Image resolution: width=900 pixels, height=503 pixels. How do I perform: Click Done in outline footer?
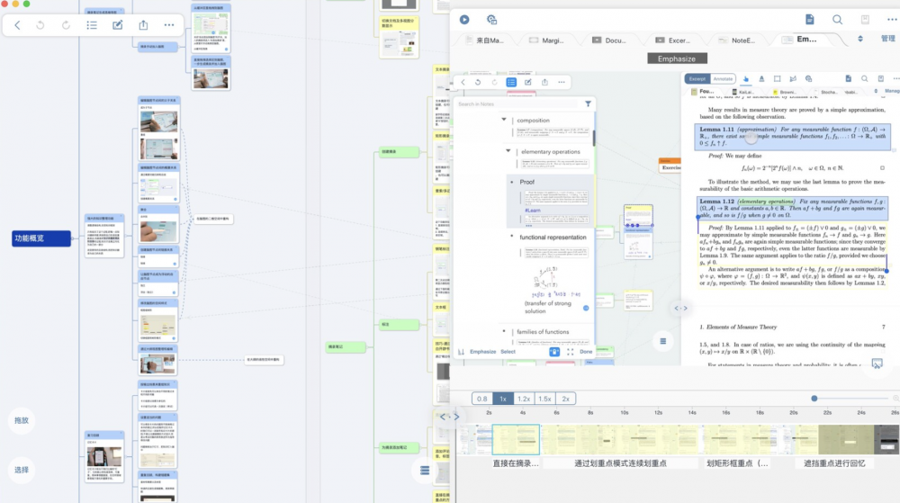pyautogui.click(x=586, y=352)
